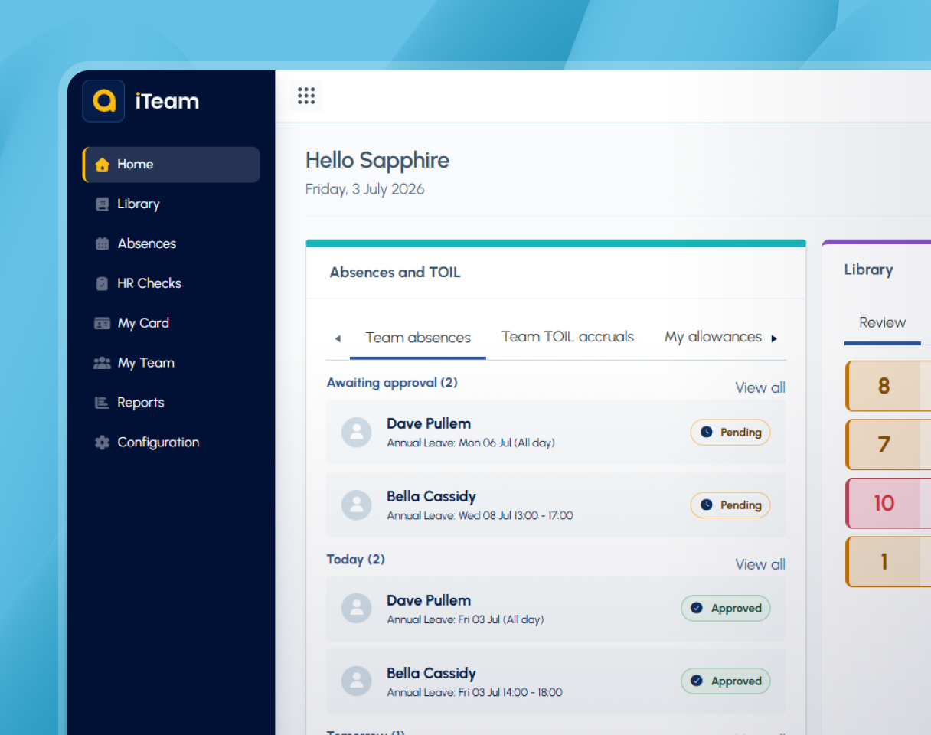Click Bella Cassidy name under Today
The image size is (931, 735).
(431, 674)
